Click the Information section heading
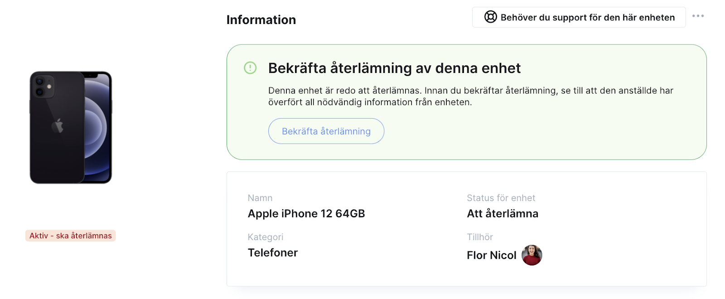Screen dimensions: 725x299 pos(261,20)
